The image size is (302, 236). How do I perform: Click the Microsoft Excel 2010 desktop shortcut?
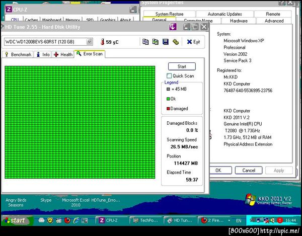pos(75,202)
